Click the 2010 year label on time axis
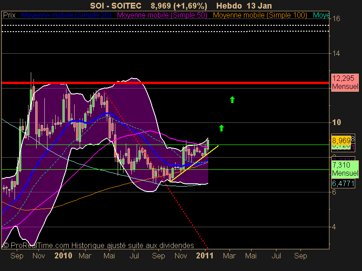 click(x=63, y=256)
